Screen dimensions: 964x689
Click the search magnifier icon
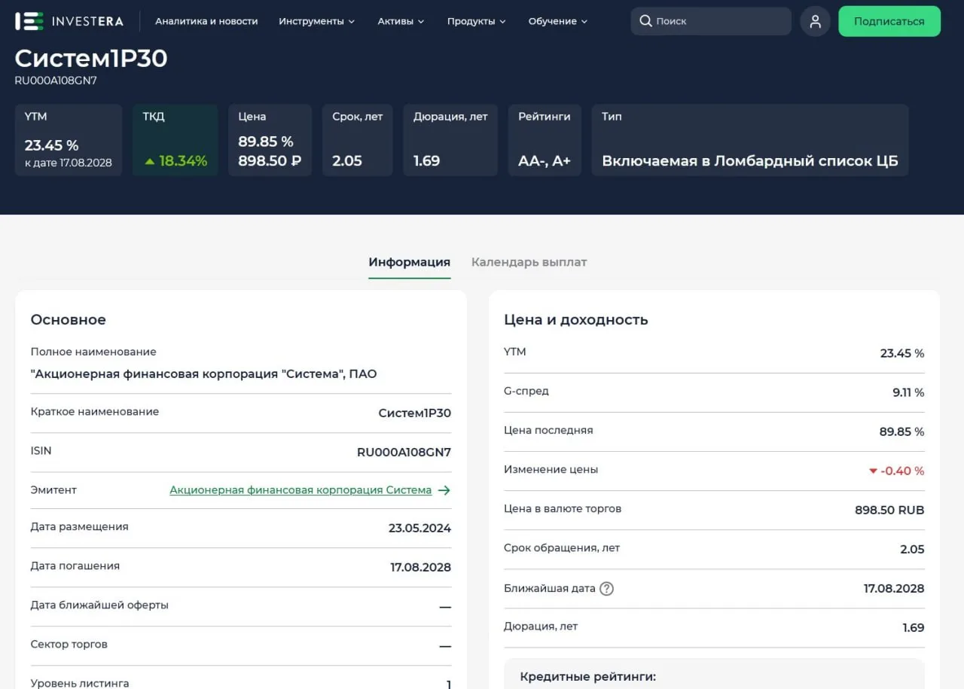click(x=645, y=21)
